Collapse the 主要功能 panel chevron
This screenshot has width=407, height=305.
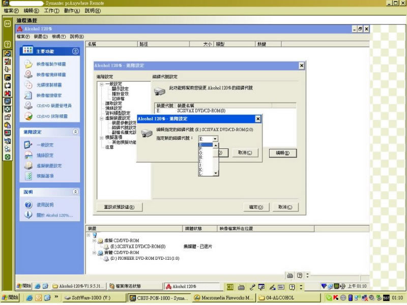click(x=75, y=51)
